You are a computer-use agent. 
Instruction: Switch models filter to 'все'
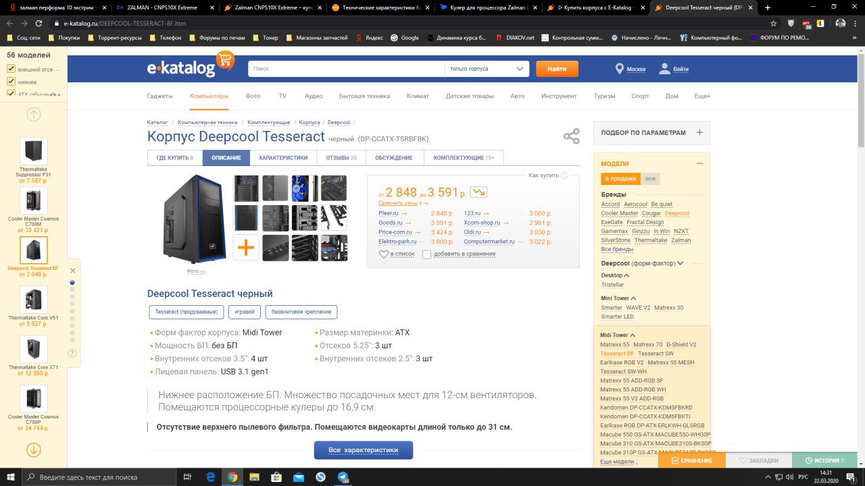[x=650, y=179]
